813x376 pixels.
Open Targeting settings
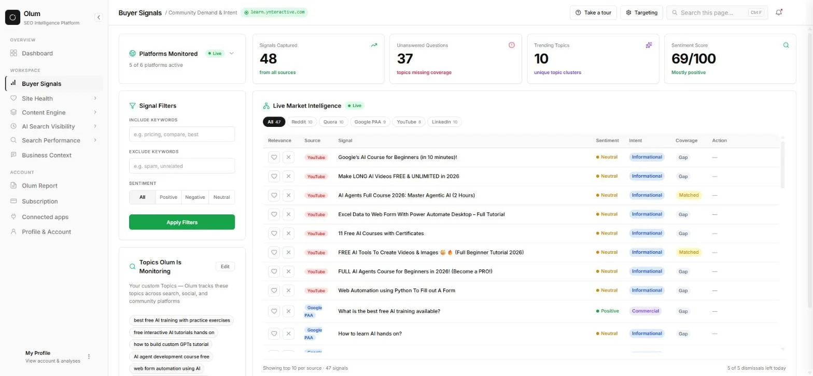point(641,12)
